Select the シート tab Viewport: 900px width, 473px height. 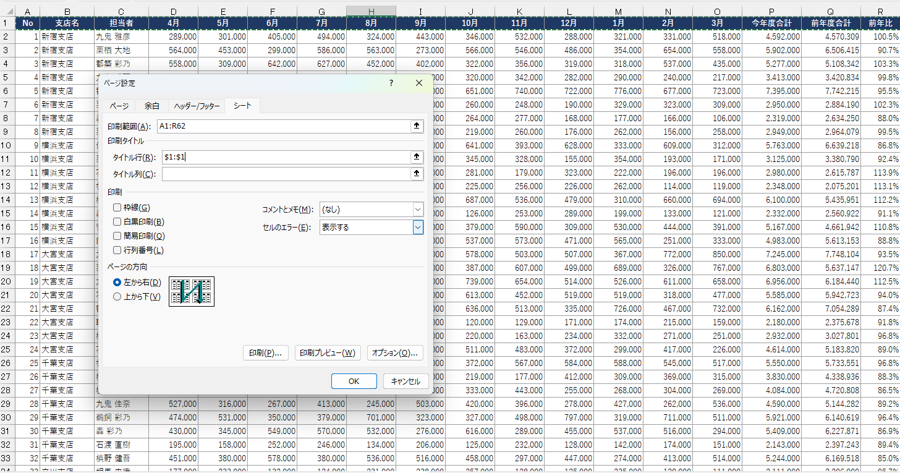tap(242, 106)
